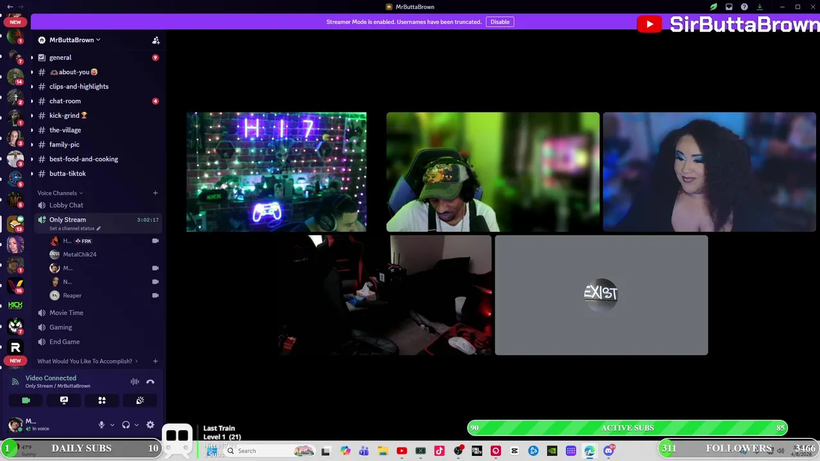Open TikTok from the taskbar

click(439, 451)
